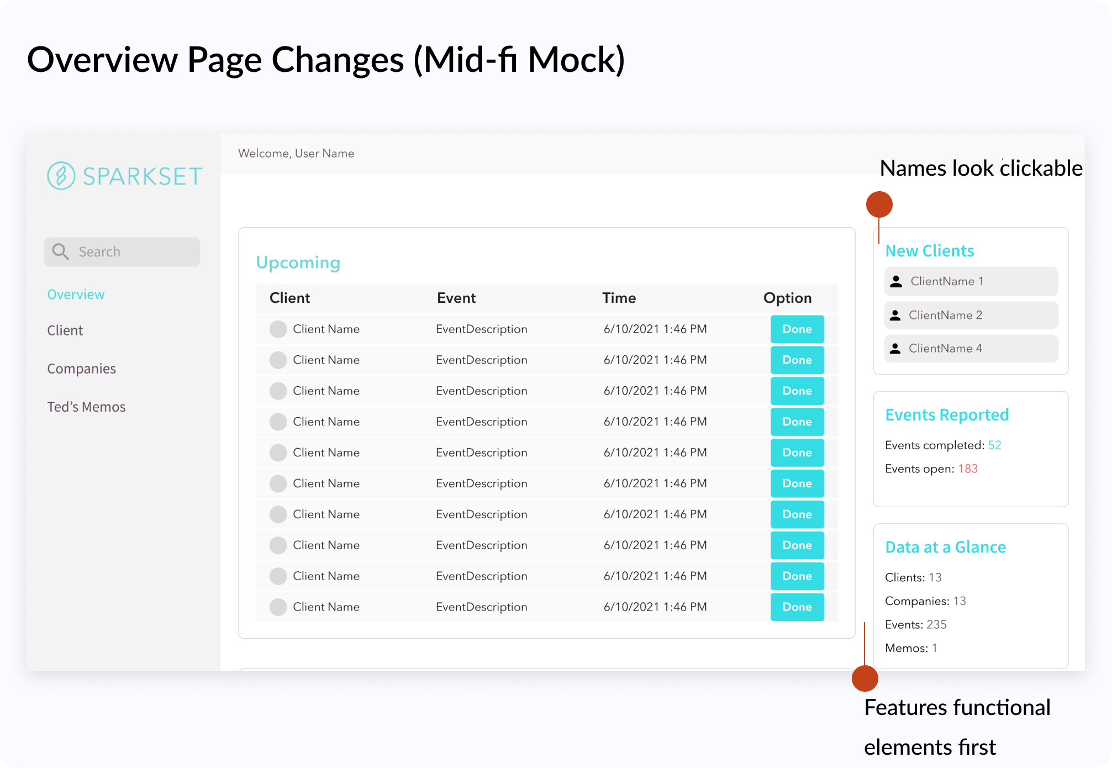1112x768 pixels.
Task: Click person icon beside ClientName 1
Action: tap(896, 281)
